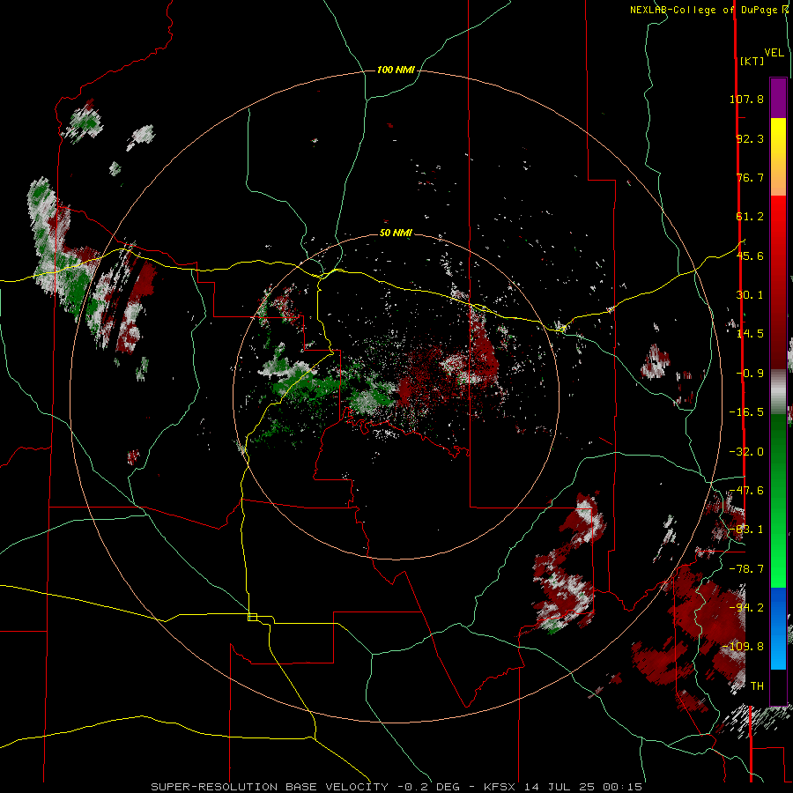Select the -0.9 scale value
The width and height of the screenshot is (793, 793).
click(x=750, y=374)
